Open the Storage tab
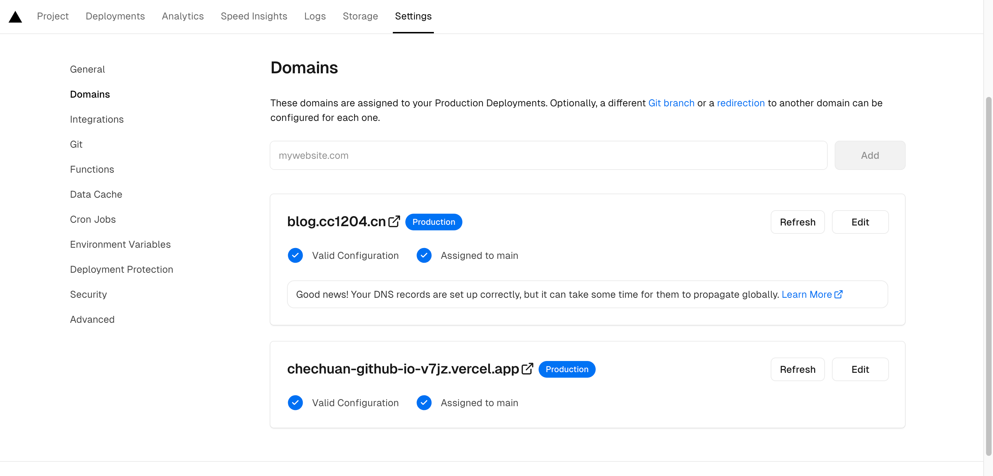The height and width of the screenshot is (476, 993). tap(360, 16)
